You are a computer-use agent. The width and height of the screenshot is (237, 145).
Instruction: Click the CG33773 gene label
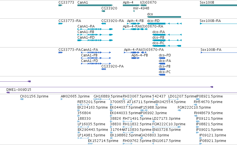click(66, 2)
